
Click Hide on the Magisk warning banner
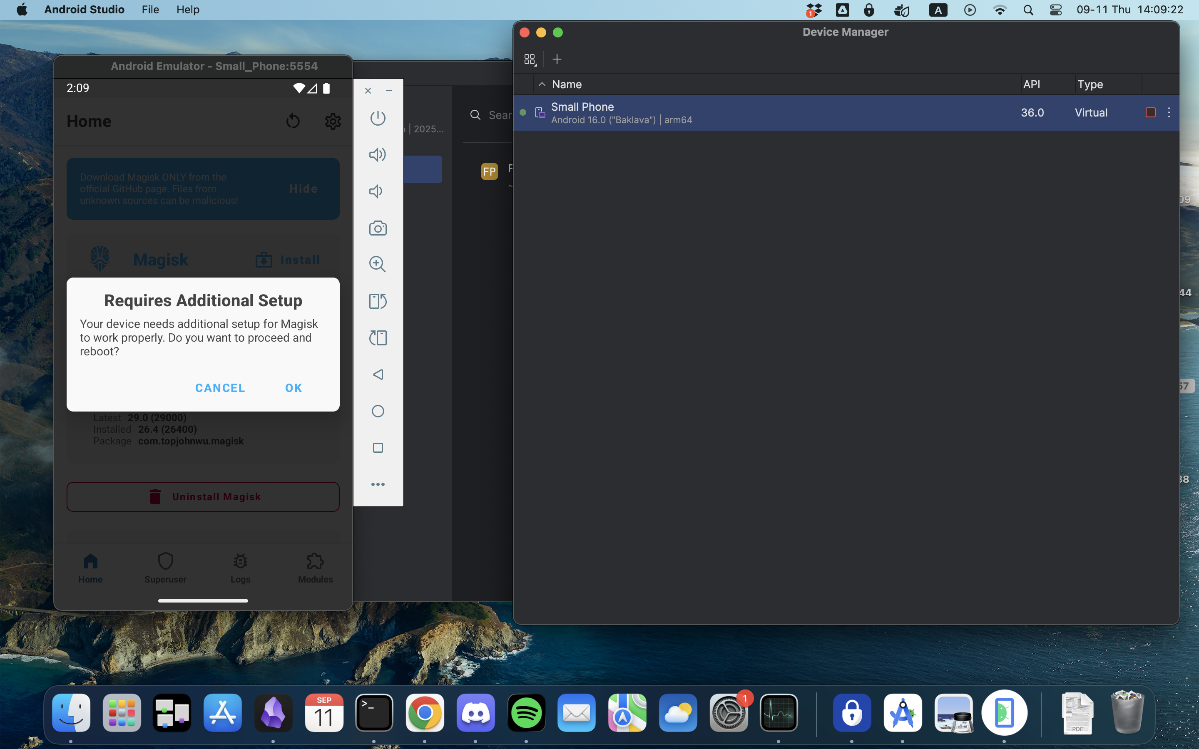point(303,189)
